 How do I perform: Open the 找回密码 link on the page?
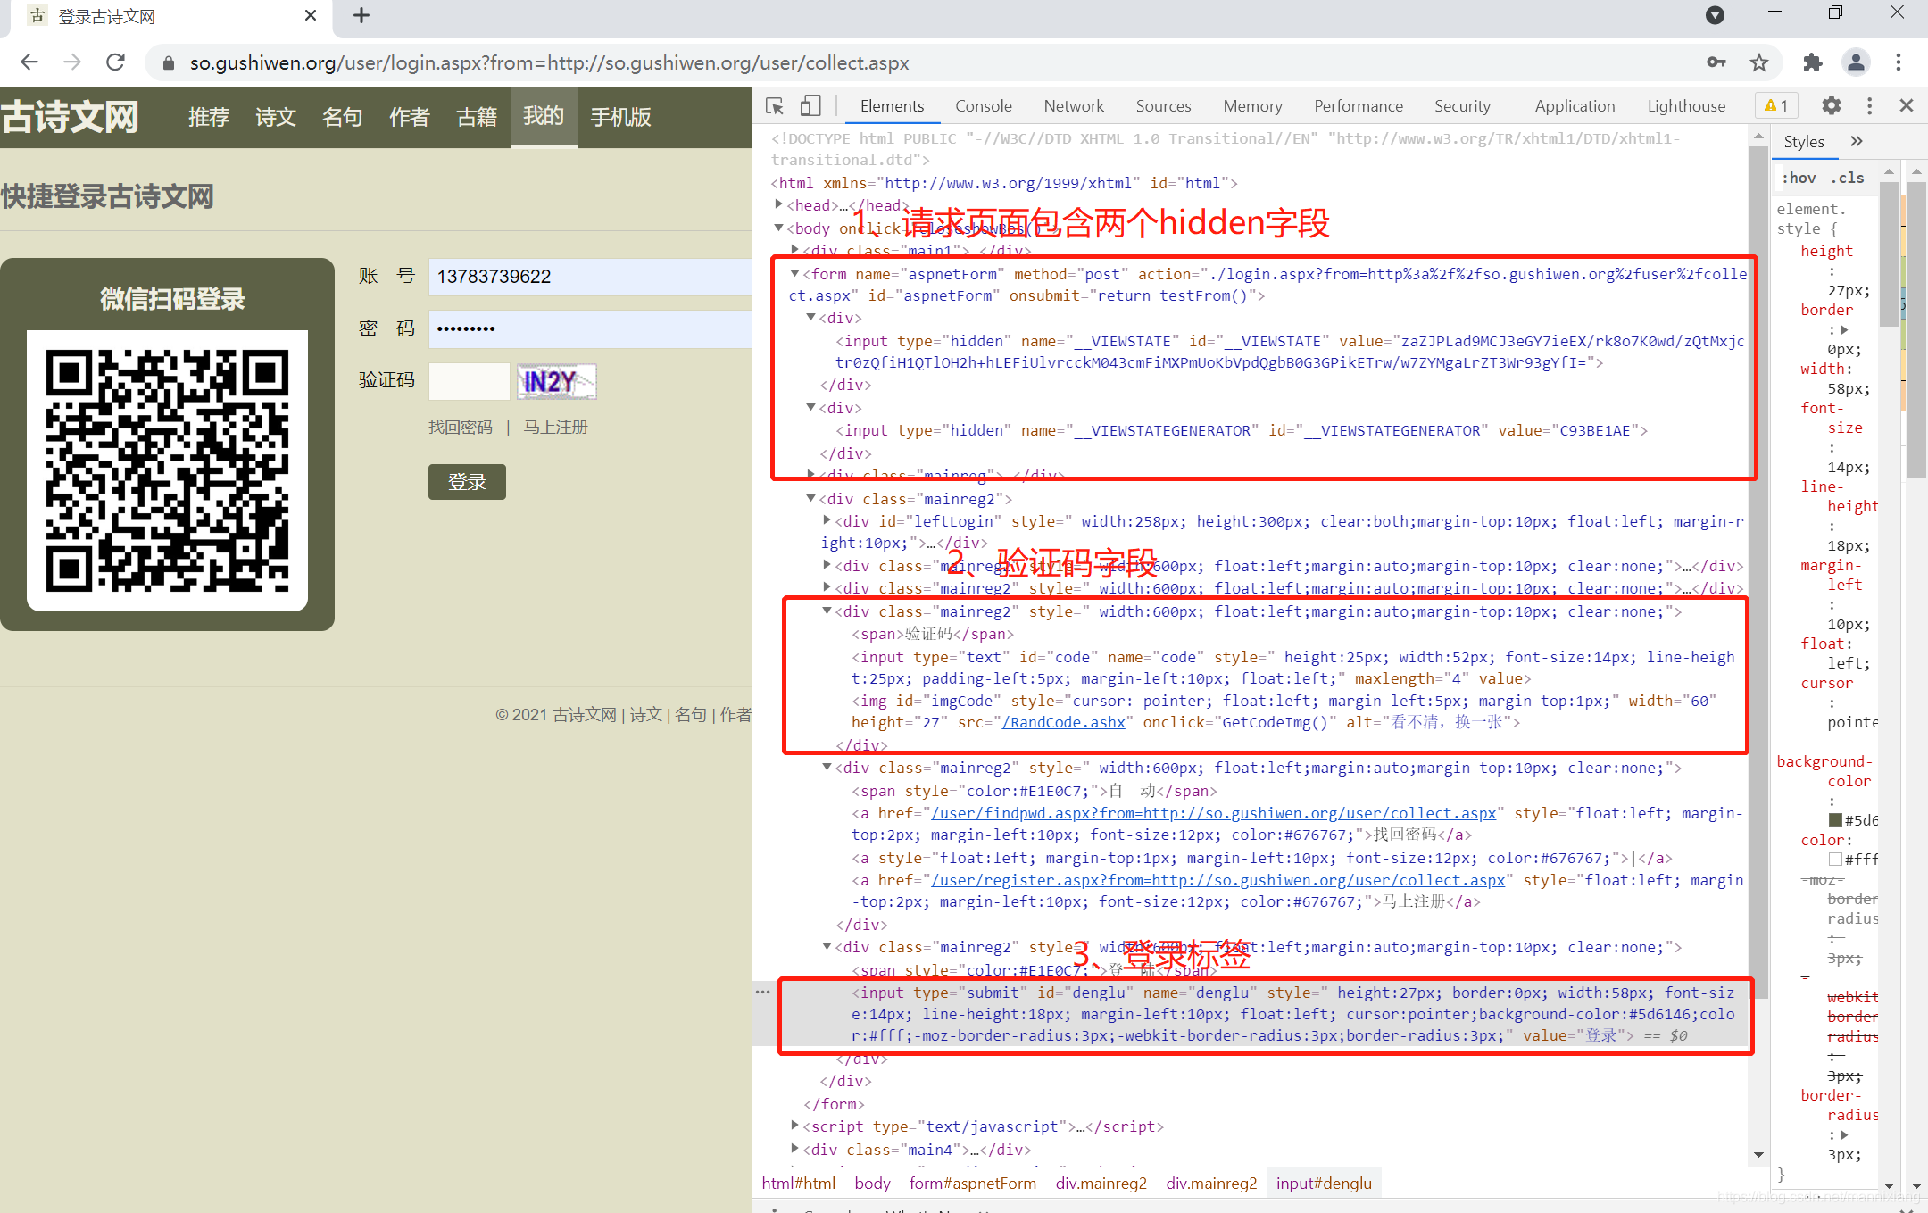(461, 427)
